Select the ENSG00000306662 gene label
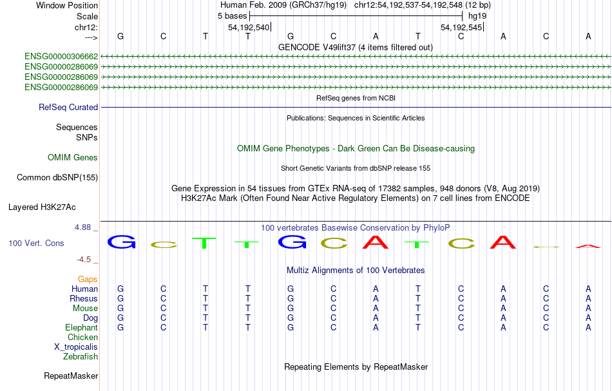 click(x=61, y=57)
